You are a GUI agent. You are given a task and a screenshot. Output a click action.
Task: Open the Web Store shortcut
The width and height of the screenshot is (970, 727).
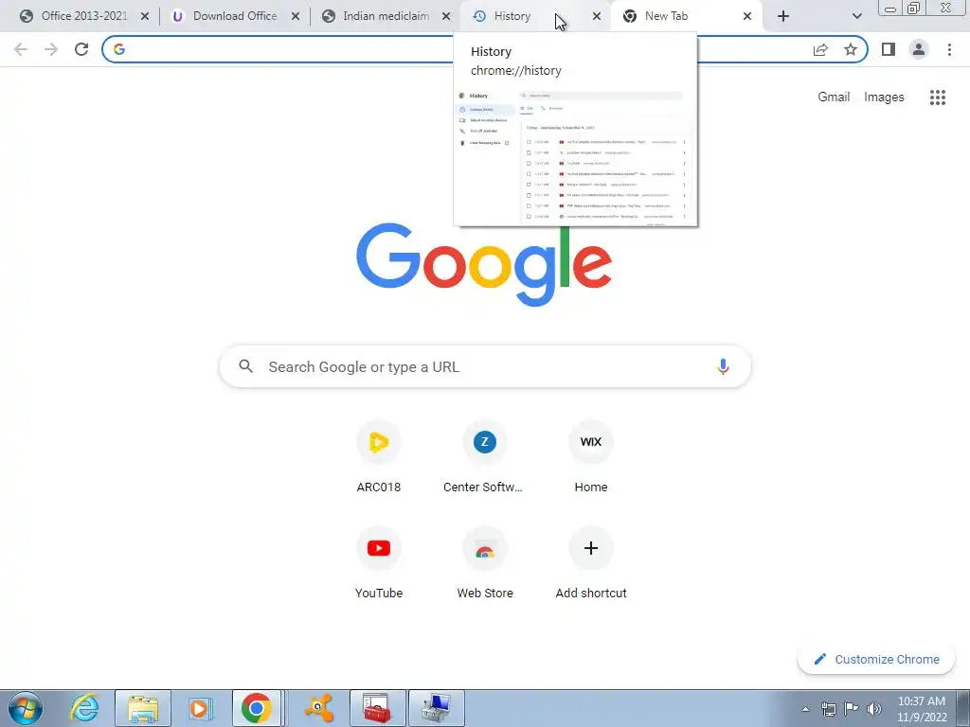pos(484,564)
